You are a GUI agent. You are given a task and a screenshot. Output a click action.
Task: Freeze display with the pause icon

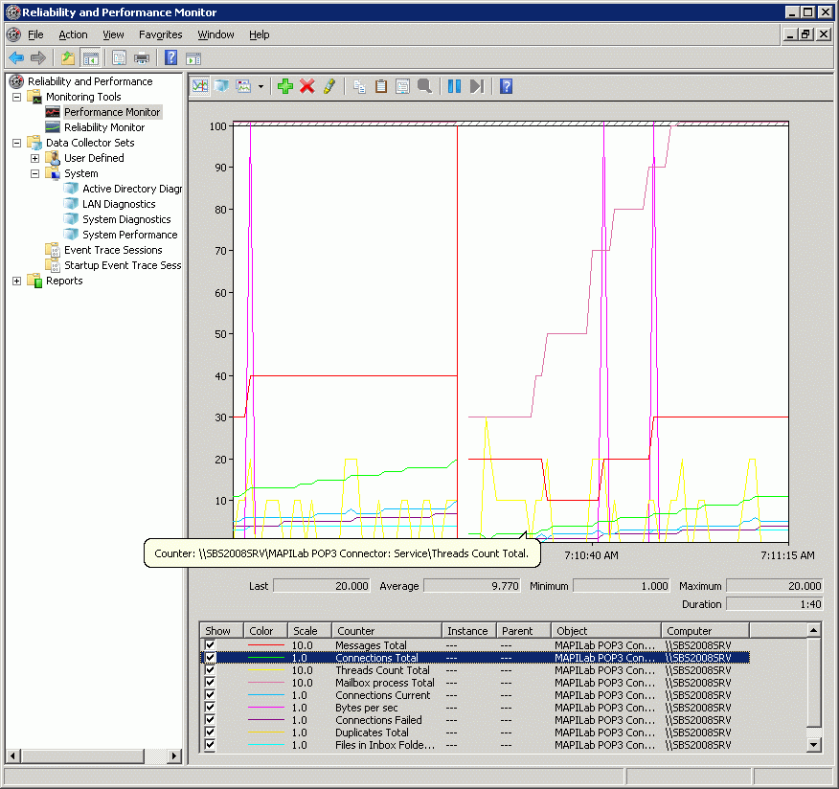tap(454, 86)
